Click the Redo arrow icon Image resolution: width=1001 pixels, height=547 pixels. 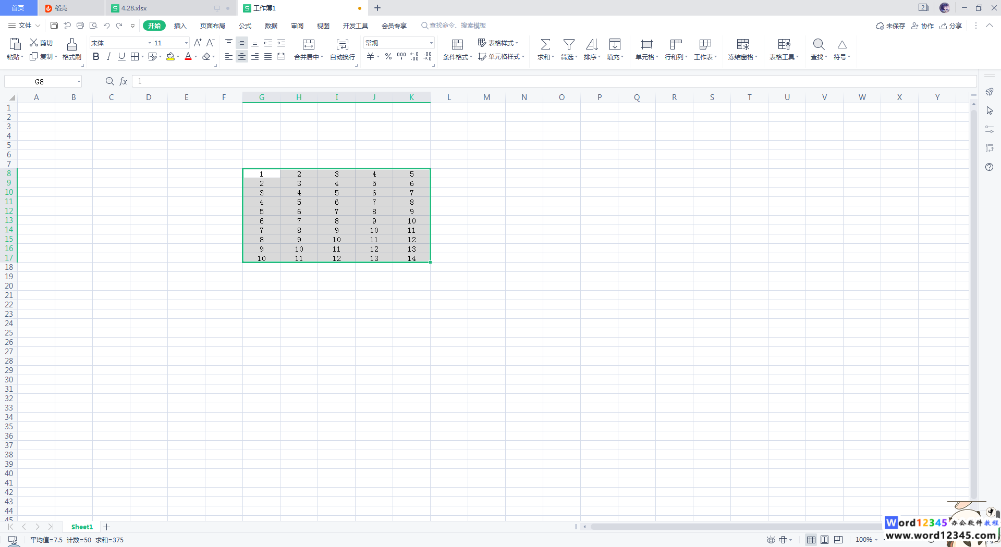(119, 26)
